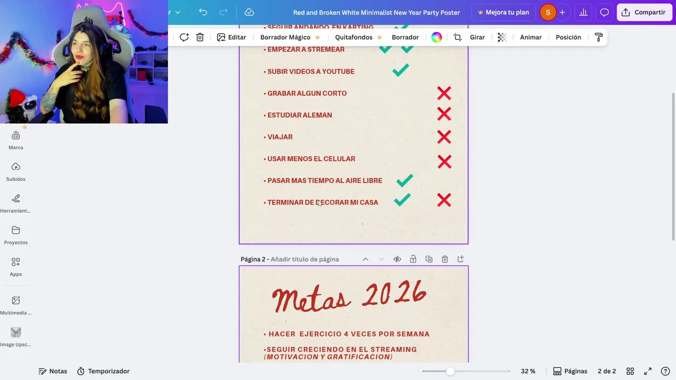Move page 2 up with chevron

[x=365, y=259]
